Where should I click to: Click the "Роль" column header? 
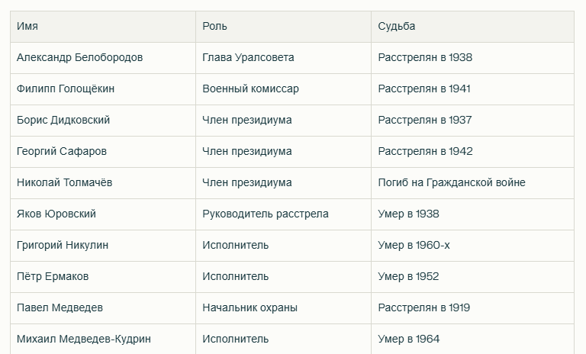tap(214, 27)
